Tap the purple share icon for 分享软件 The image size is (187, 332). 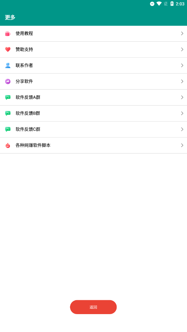(x=8, y=82)
